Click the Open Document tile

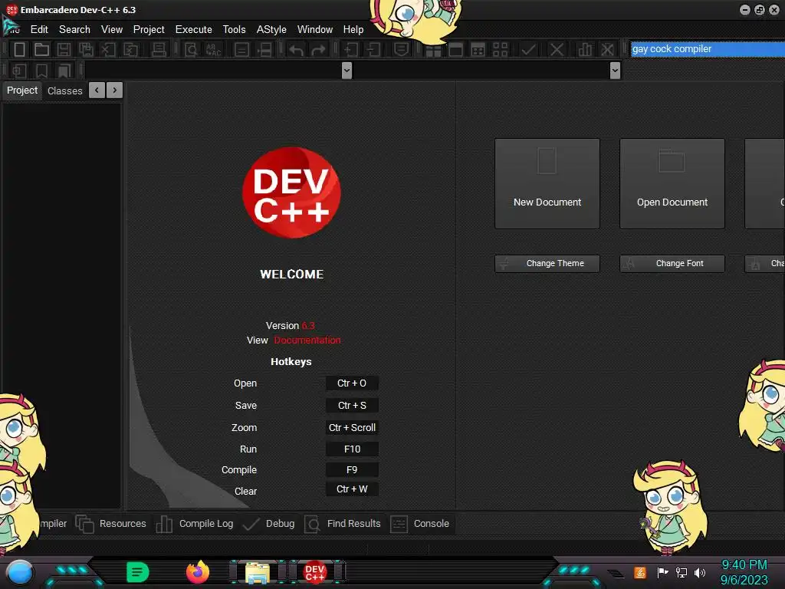pyautogui.click(x=672, y=184)
